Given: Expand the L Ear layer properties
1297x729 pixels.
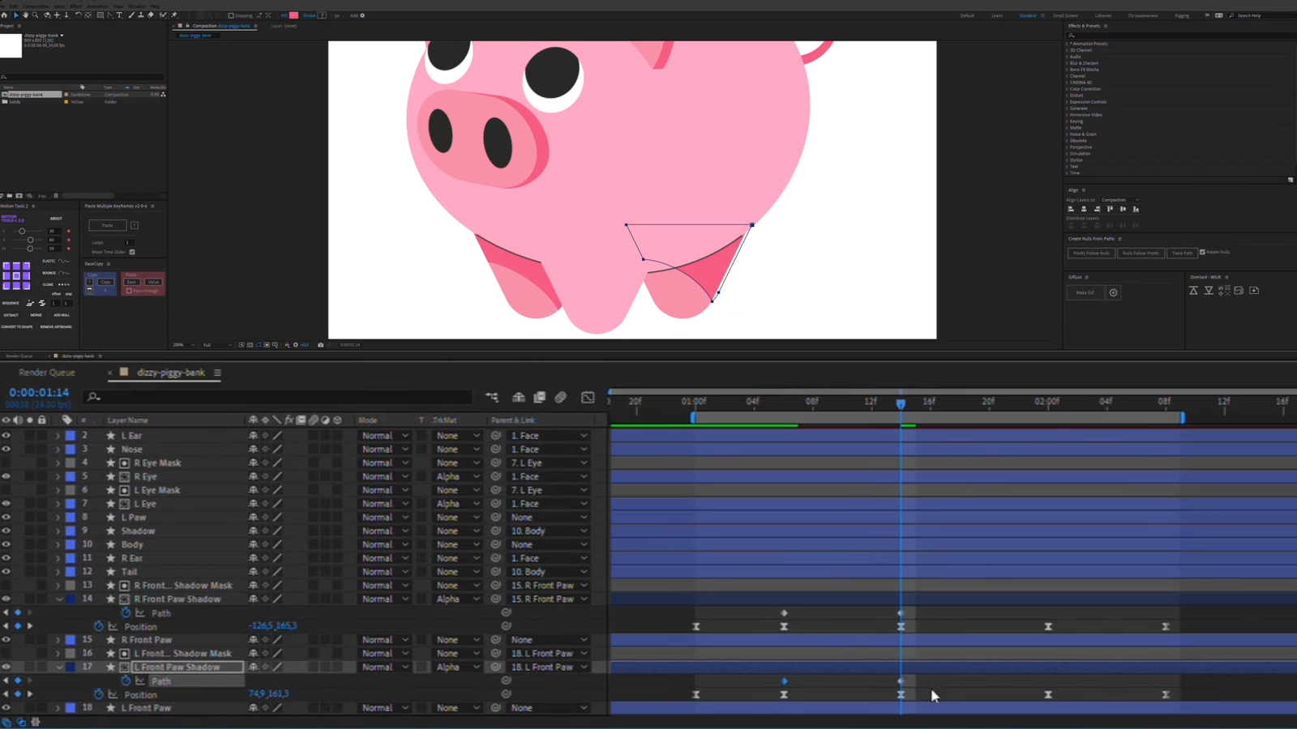Looking at the screenshot, I should [x=58, y=436].
